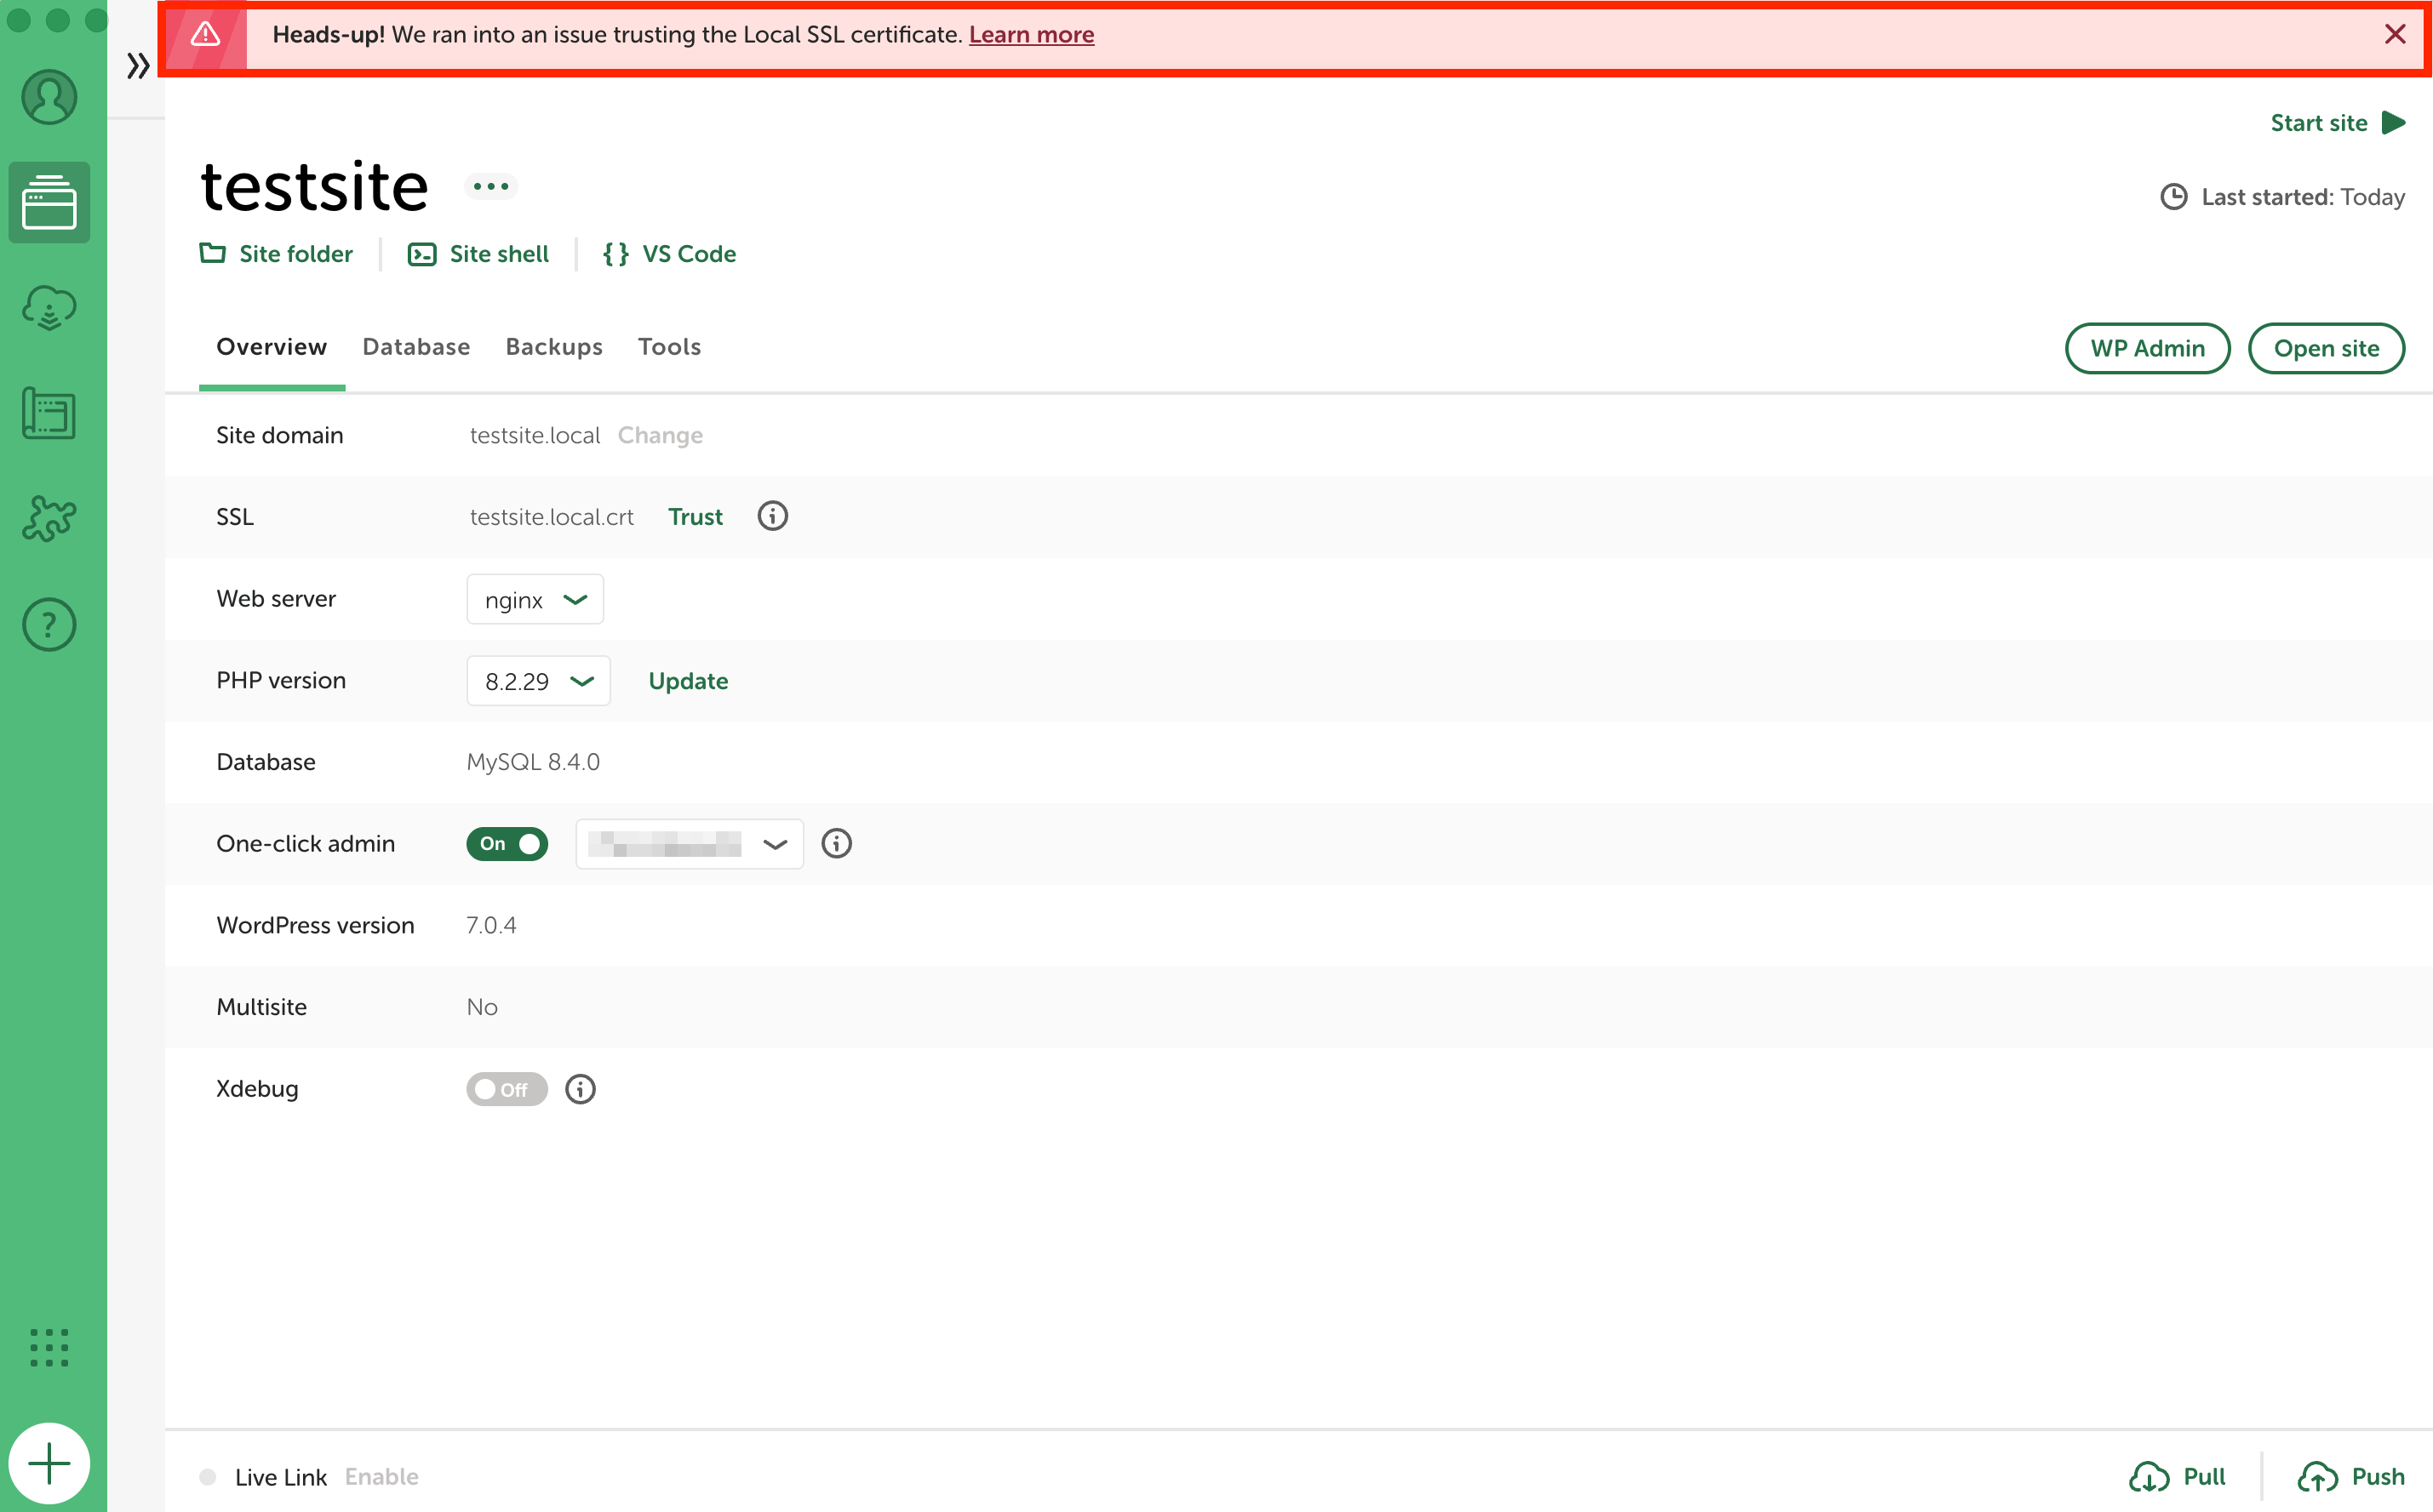2433x1512 pixels.
Task: Switch to the Backups tab
Action: coord(554,347)
